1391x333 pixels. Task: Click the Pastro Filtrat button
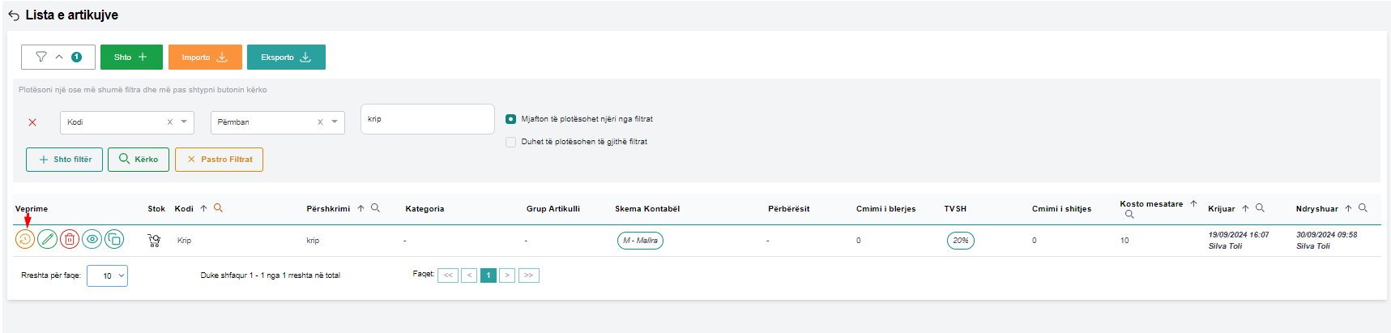[x=220, y=160]
